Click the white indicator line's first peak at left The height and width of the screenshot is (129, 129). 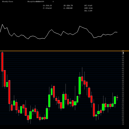pos(2,25)
